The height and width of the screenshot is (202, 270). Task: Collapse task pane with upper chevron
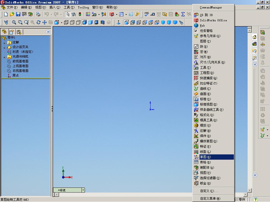point(255,64)
